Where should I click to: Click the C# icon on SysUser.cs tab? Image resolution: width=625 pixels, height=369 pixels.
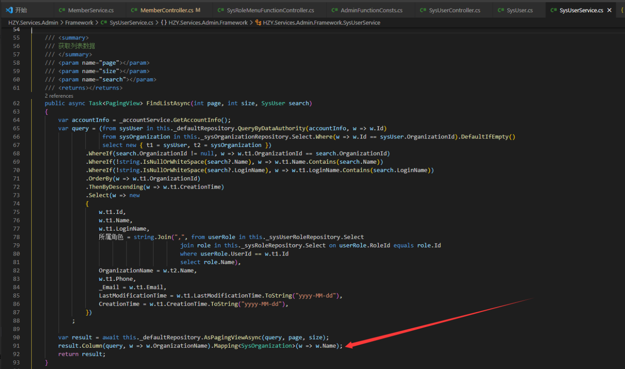pyautogui.click(x=501, y=10)
